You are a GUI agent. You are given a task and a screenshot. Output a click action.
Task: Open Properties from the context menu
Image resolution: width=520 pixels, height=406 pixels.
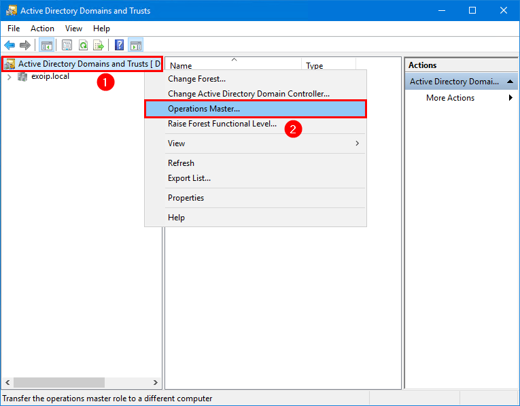coord(256,198)
